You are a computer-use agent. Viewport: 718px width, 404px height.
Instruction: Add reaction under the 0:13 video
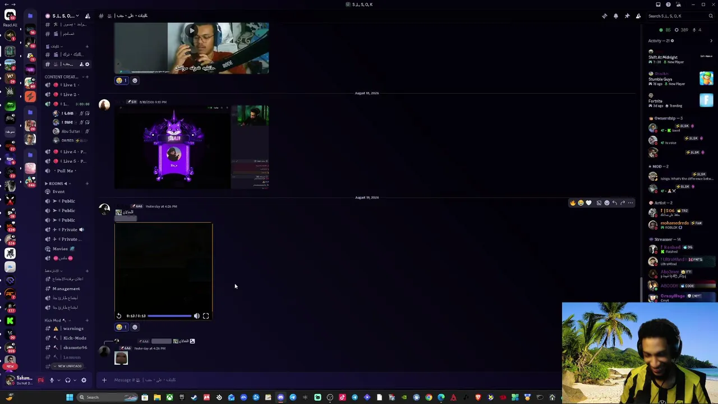135,327
